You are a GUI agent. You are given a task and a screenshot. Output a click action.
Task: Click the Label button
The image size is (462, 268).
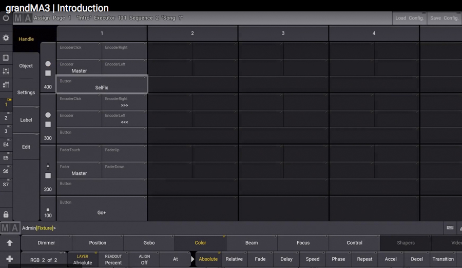[26, 120]
